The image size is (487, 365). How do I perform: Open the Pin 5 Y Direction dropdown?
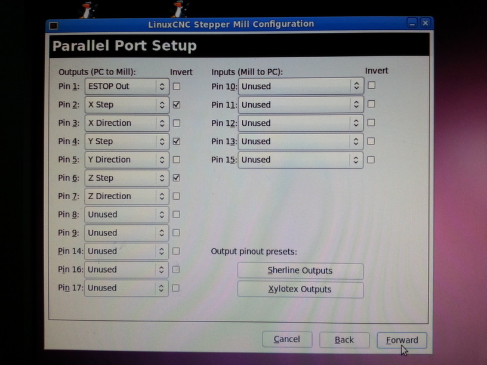click(127, 159)
